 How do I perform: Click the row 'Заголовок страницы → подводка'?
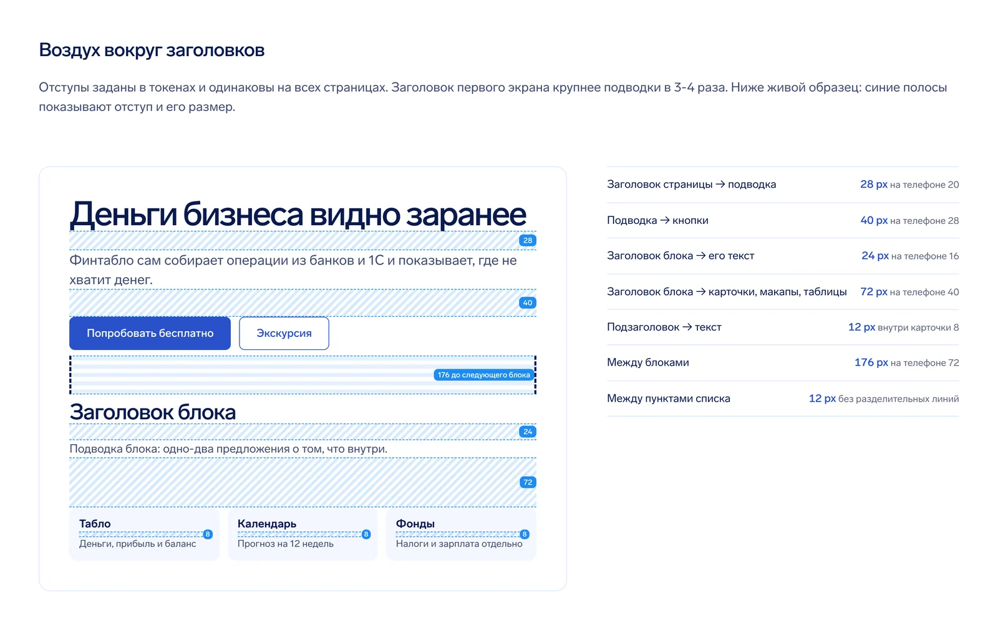click(x=783, y=185)
